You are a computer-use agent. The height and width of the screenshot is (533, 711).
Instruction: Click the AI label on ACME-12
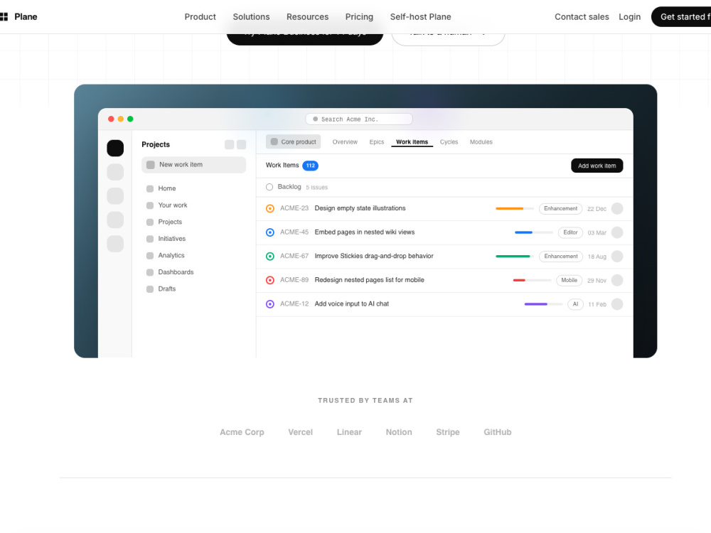click(x=575, y=304)
